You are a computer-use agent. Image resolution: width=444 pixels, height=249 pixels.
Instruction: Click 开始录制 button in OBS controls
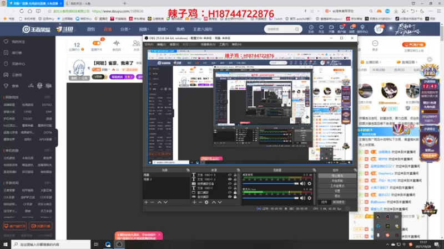[x=337, y=181]
